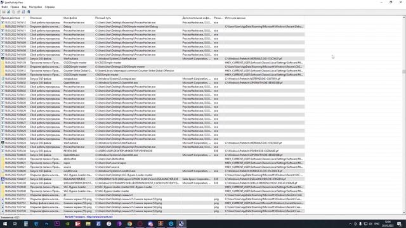The height and width of the screenshot is (228, 406).
Task: Click the Элементов: 4521 status bar text
Action: coord(10,217)
